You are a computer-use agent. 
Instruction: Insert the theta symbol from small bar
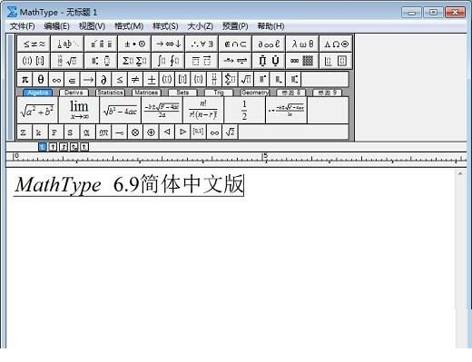point(41,80)
